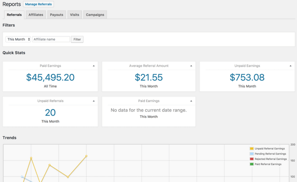Viewport: 297px width, 182px height.
Task: Toggle the blue Pending Referral Earnings swatch
Action: tap(252, 154)
